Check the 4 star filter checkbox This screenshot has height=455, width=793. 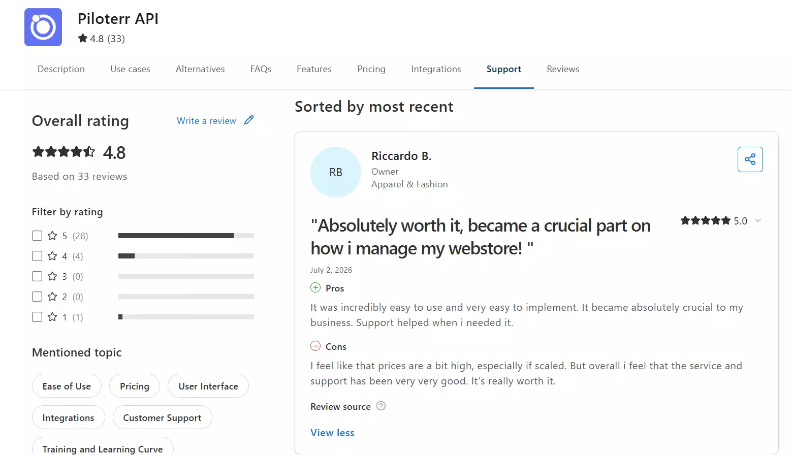(37, 256)
